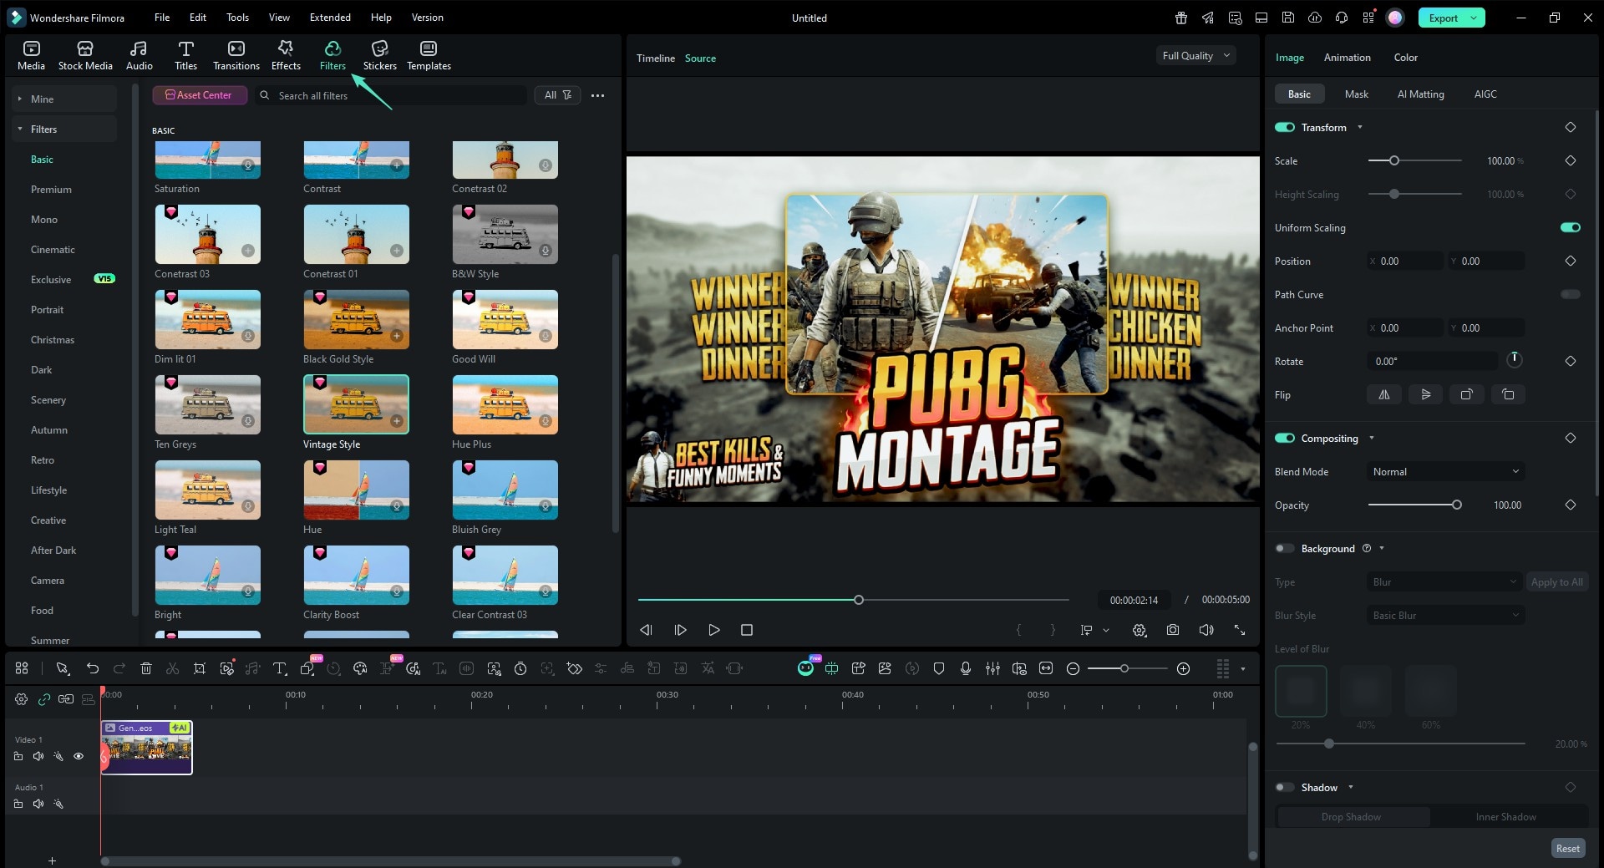Click the Export button

coord(1443,17)
